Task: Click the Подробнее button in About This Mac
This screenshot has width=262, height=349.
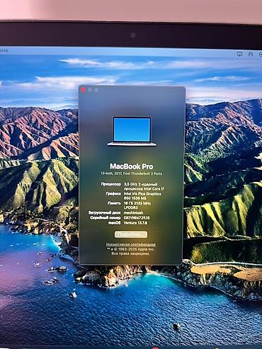Action: click(x=131, y=234)
